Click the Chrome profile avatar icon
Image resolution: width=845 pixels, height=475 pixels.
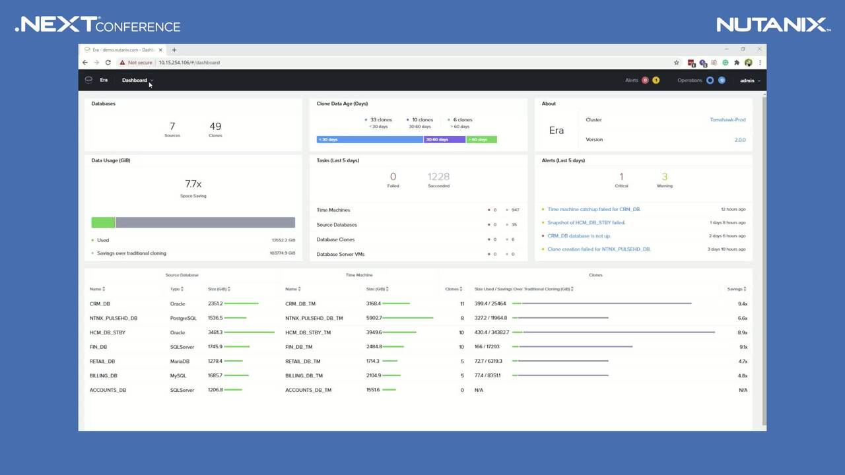click(x=749, y=63)
